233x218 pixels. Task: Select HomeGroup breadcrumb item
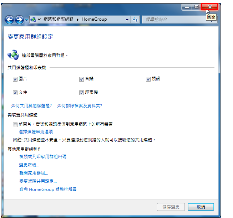point(94,19)
